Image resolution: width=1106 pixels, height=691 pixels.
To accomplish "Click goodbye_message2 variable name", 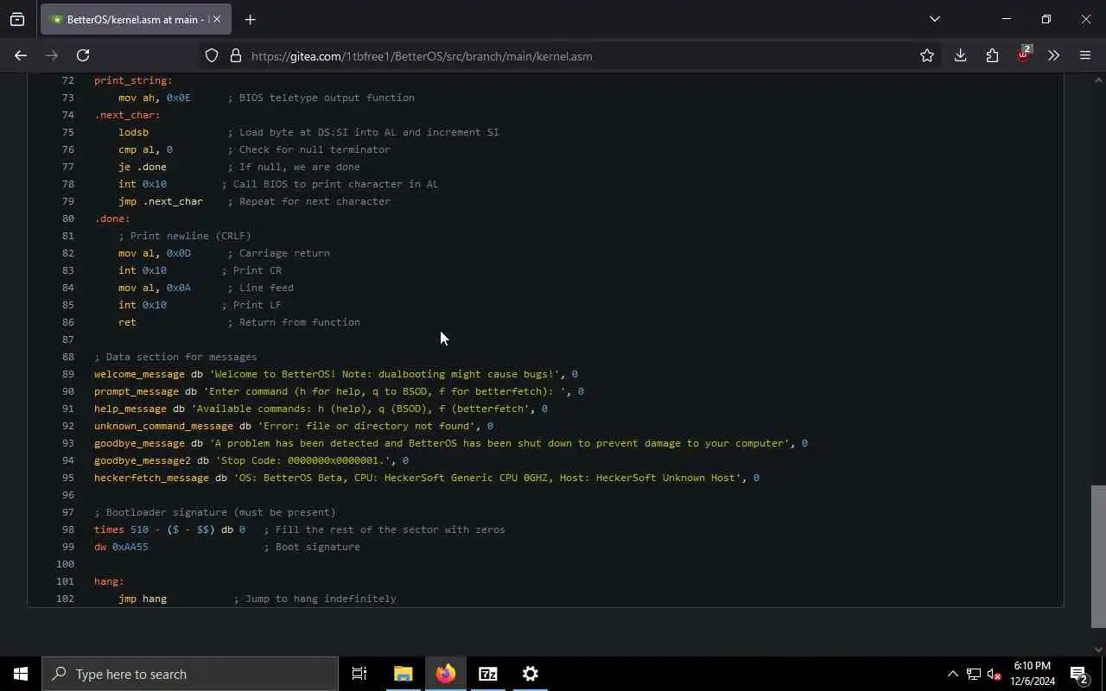I will pyautogui.click(x=143, y=460).
